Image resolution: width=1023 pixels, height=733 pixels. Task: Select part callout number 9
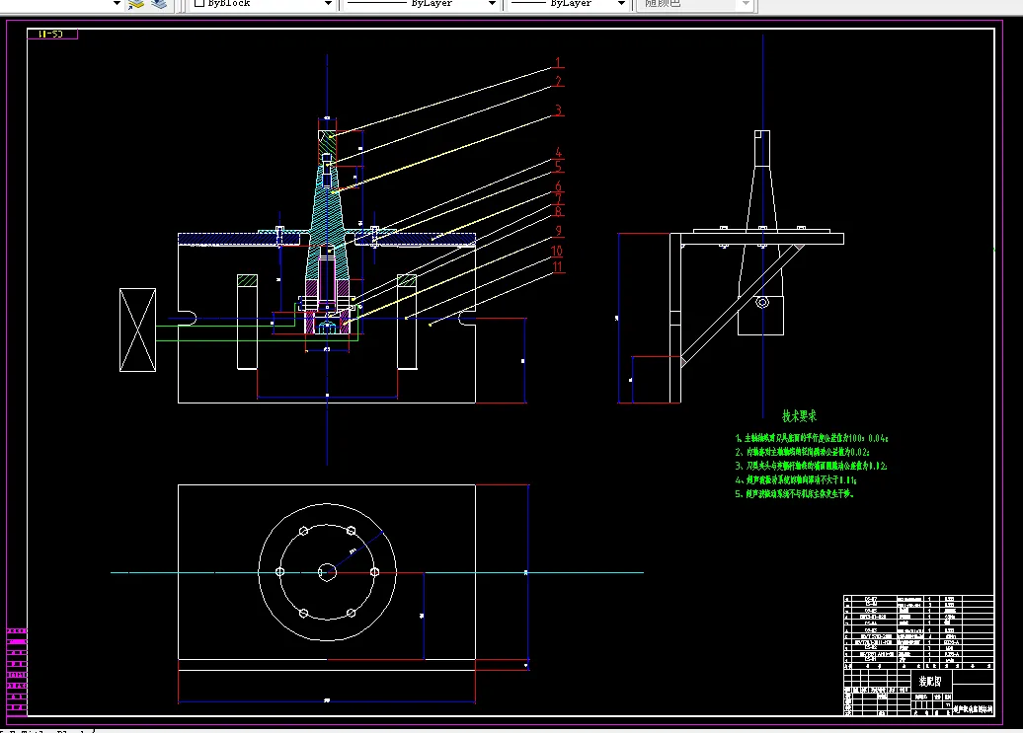coord(559,231)
